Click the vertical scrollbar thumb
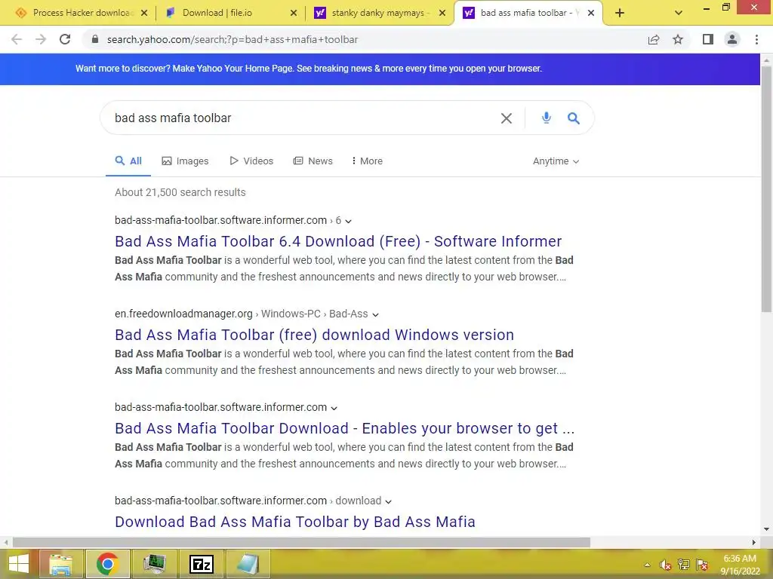 (766, 188)
